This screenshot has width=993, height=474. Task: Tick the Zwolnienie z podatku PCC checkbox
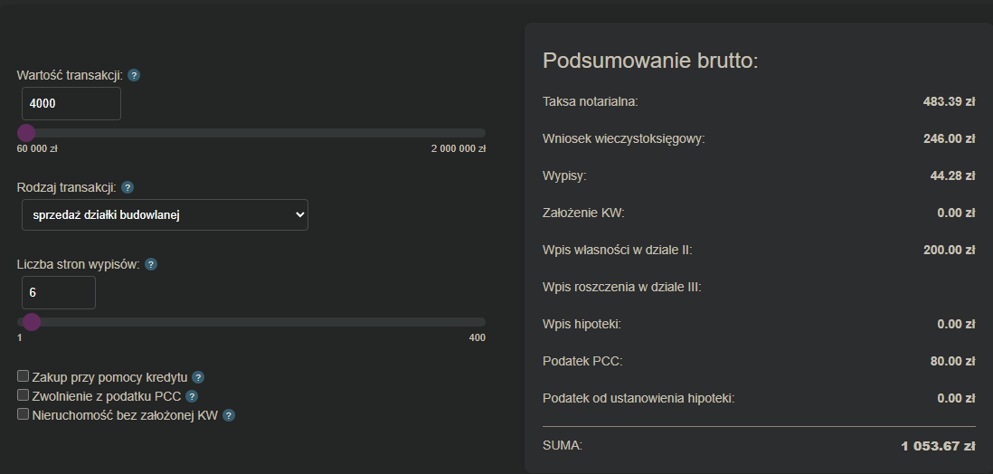(x=24, y=395)
